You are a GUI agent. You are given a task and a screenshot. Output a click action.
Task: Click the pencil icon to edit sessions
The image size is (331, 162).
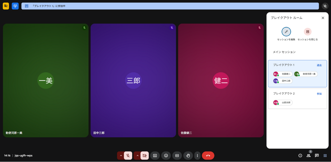pyautogui.click(x=286, y=32)
